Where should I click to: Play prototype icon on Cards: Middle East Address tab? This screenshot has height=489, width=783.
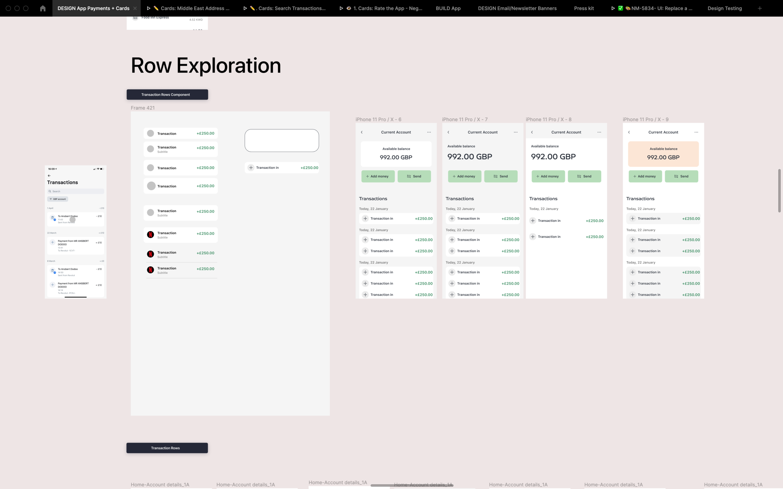(x=148, y=8)
